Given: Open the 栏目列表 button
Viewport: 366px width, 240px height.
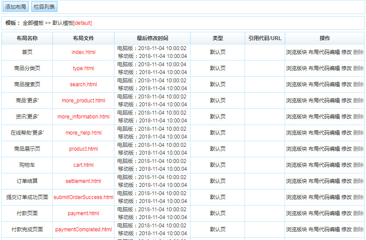Looking at the screenshot, I should (44, 7).
